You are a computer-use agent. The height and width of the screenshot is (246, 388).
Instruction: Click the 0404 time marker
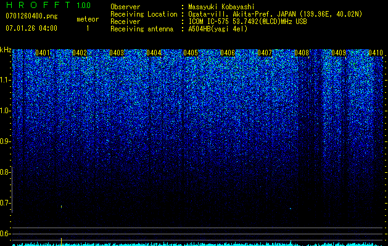tap(154, 53)
